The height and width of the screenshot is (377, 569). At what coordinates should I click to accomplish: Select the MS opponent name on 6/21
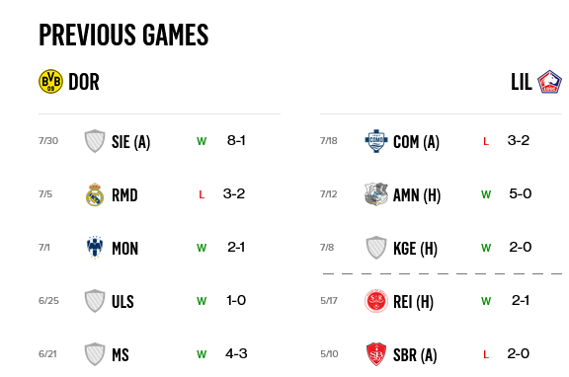pyautogui.click(x=121, y=355)
